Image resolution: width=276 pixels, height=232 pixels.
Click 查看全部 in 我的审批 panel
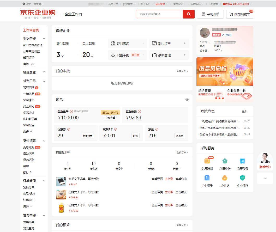[x=182, y=71]
